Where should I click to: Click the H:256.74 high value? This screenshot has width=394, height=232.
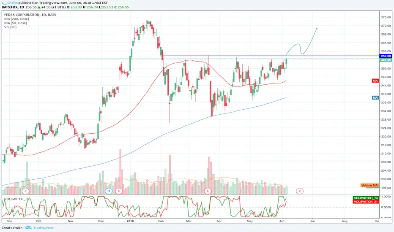click(x=90, y=7)
